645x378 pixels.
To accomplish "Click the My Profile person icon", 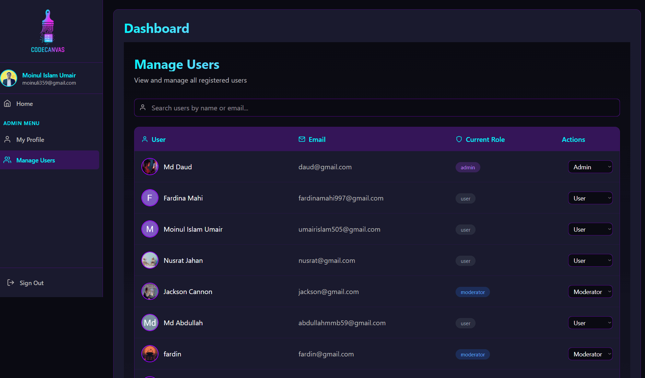I will pyautogui.click(x=8, y=139).
